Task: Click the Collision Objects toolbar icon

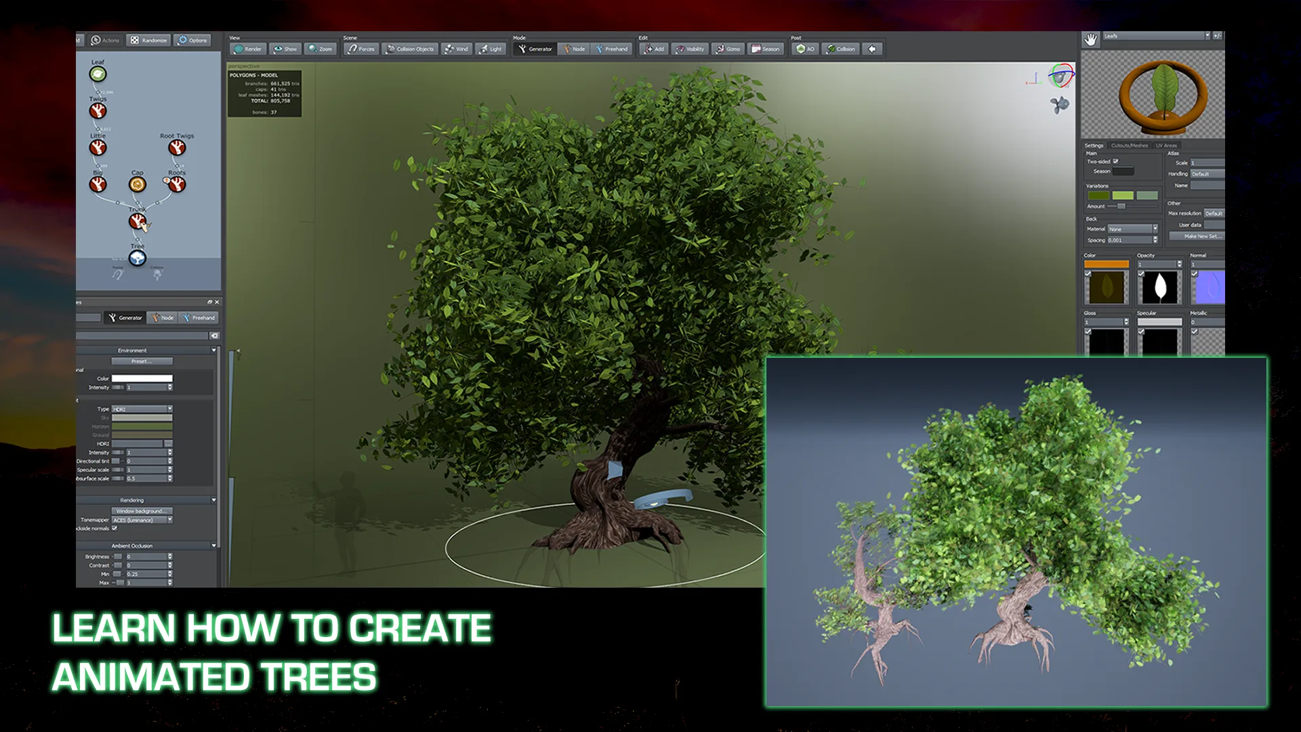Action: click(x=409, y=49)
